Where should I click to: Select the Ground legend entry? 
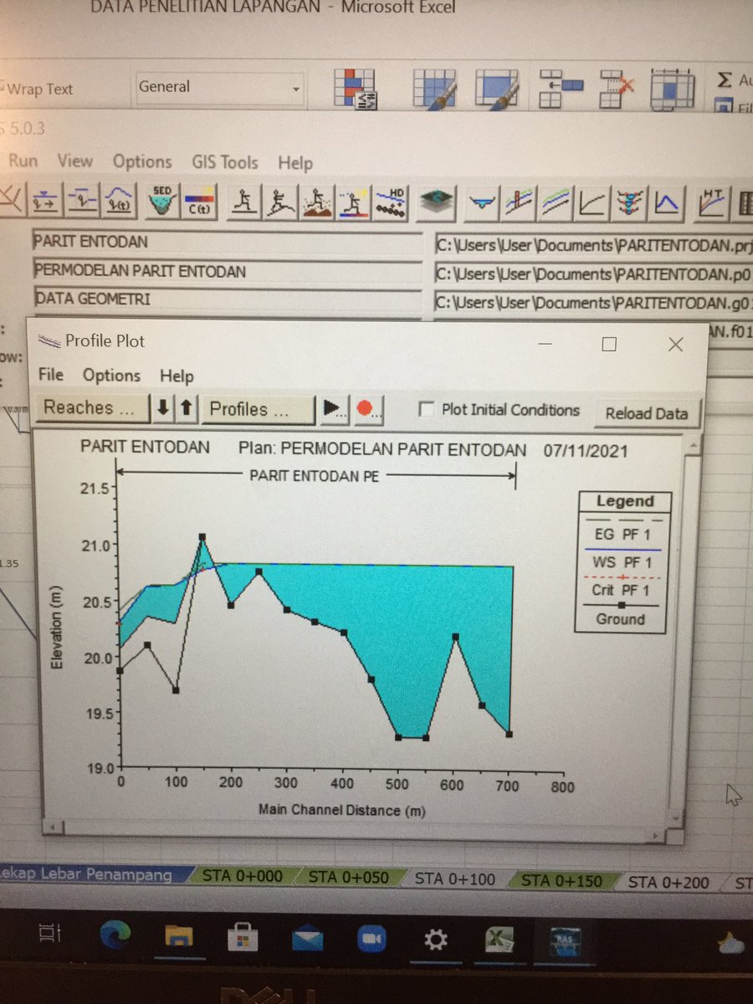click(x=620, y=612)
